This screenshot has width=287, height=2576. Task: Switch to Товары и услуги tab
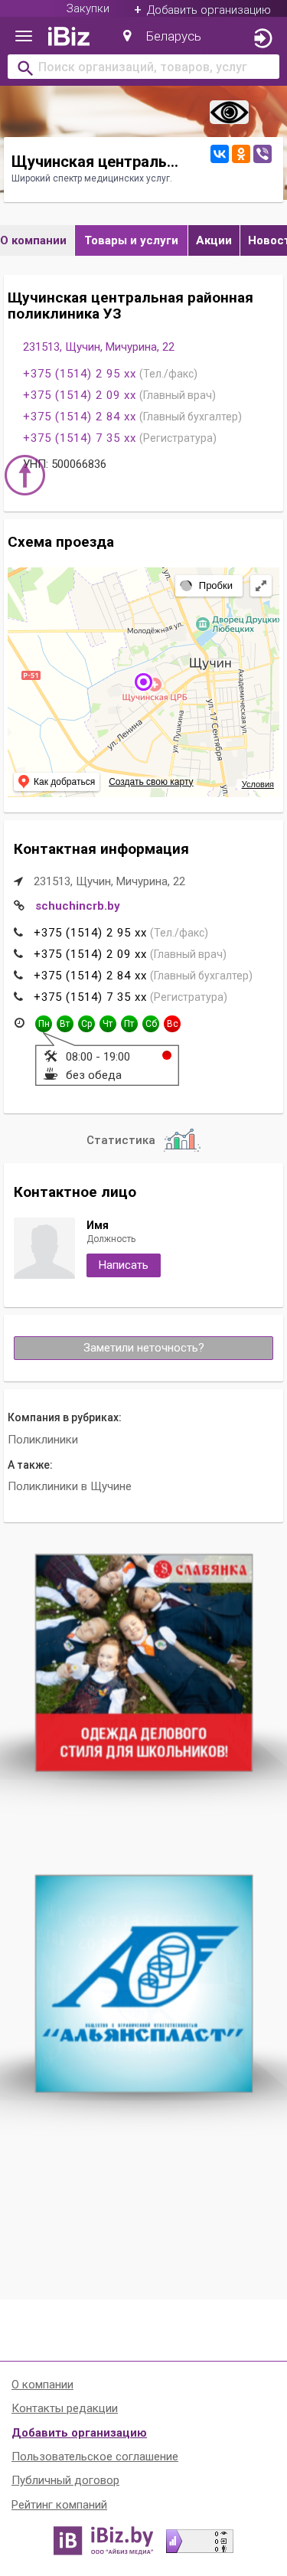coord(131,240)
